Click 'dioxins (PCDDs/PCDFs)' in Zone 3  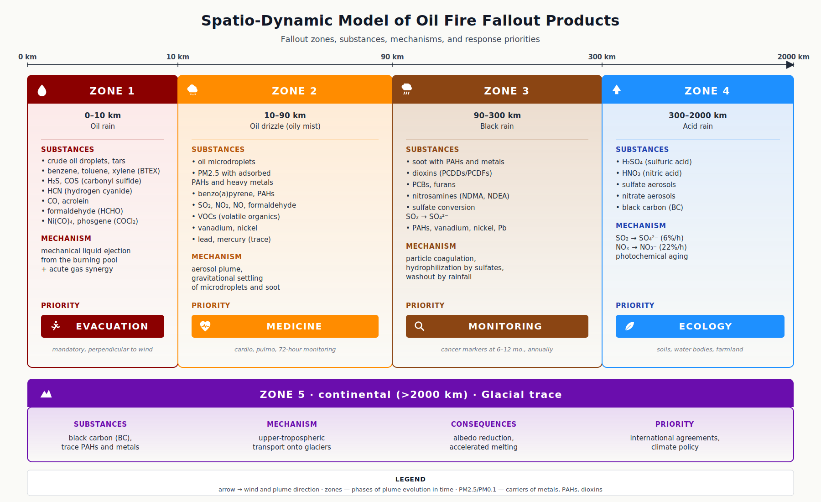pos(452,173)
